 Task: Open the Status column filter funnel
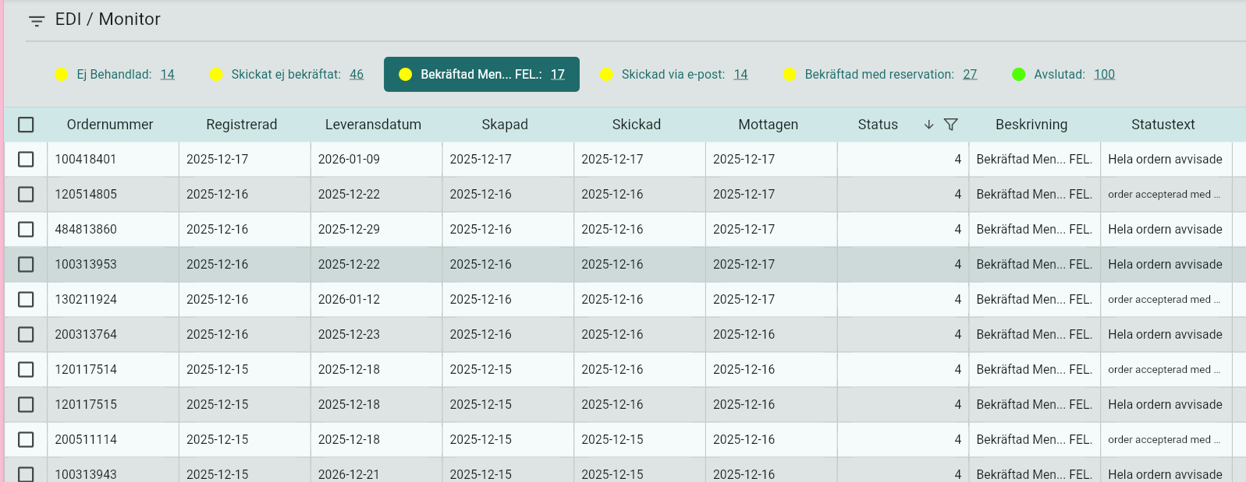tap(950, 125)
